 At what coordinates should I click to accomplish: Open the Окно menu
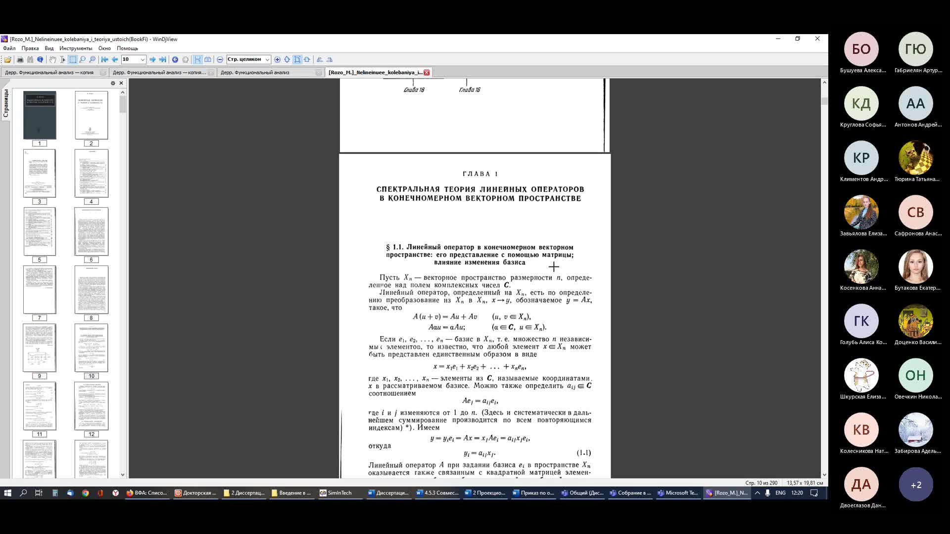[x=104, y=48]
